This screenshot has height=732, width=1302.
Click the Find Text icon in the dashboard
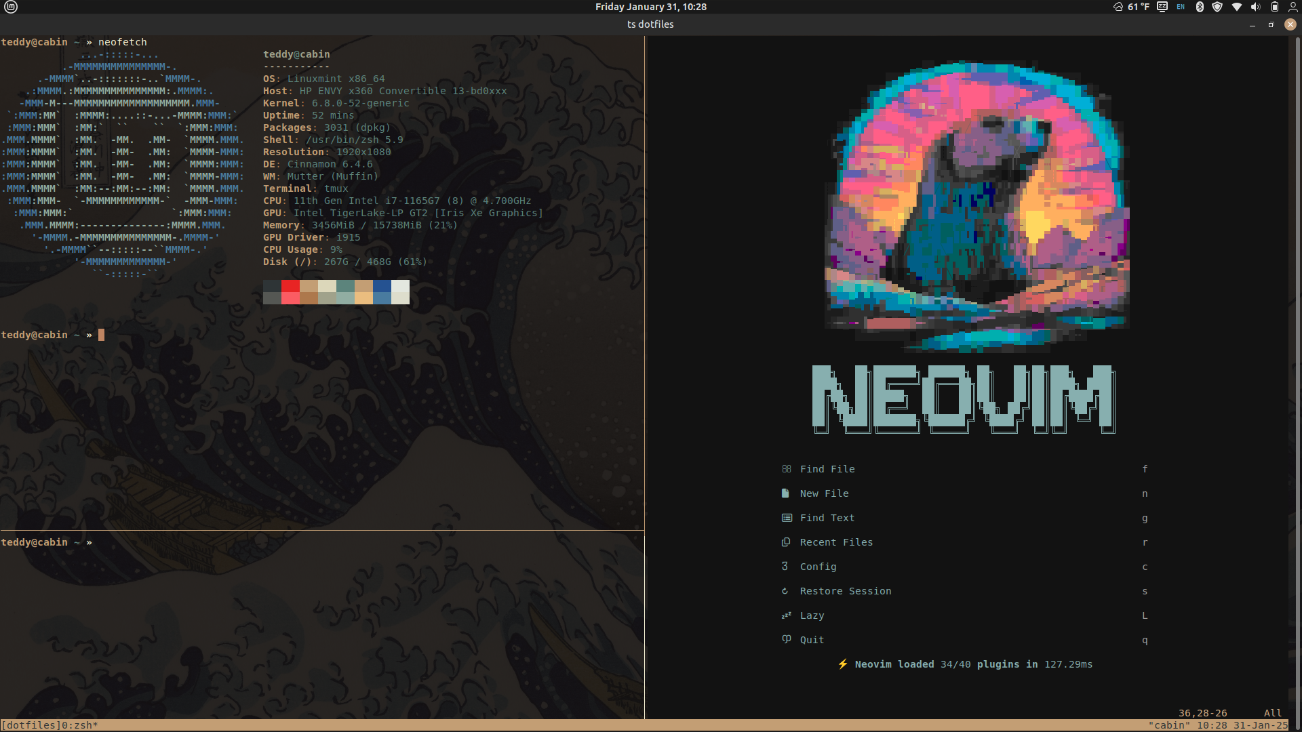[x=787, y=518]
